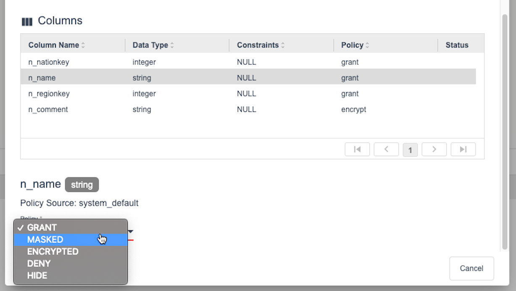Open the Policy dropdown arrow
Image resolution: width=516 pixels, height=291 pixels.
pos(130,231)
